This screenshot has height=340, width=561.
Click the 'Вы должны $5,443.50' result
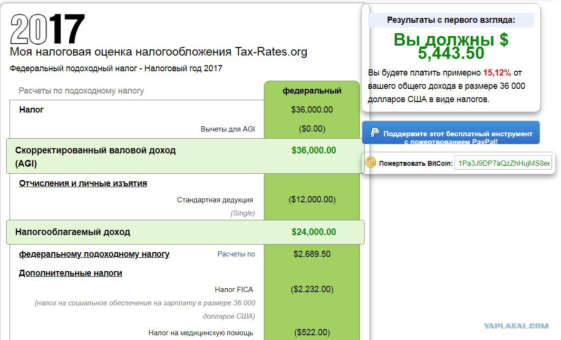pyautogui.click(x=451, y=47)
